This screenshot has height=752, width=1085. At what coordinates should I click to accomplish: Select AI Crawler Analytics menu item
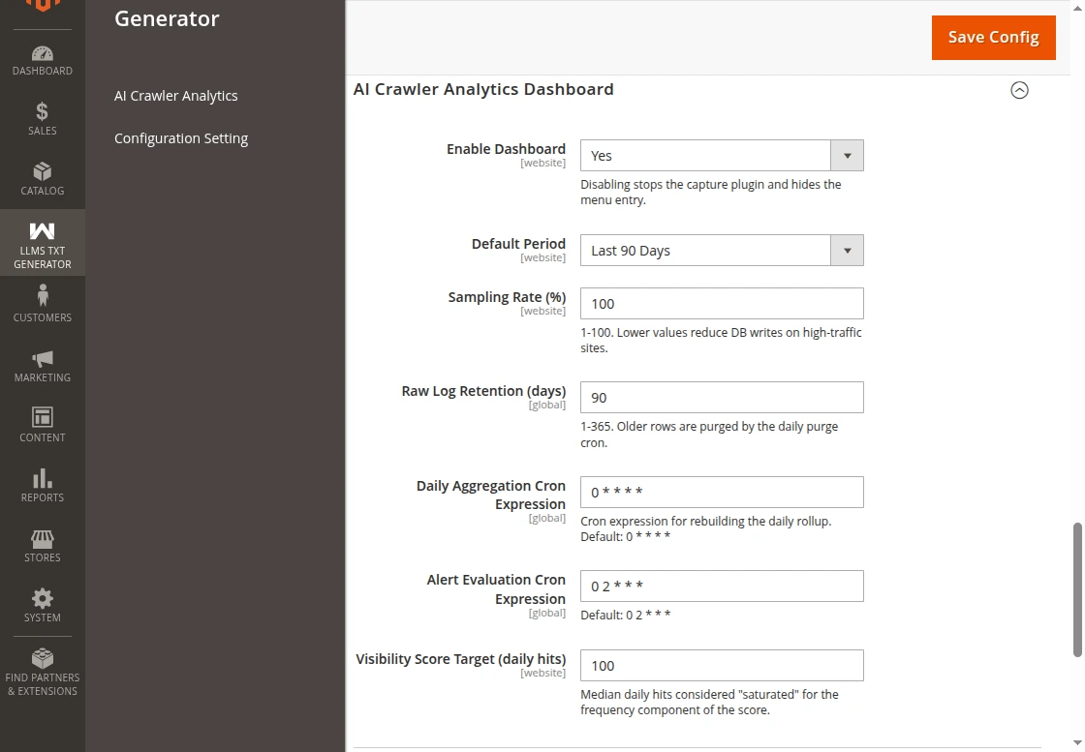pyautogui.click(x=175, y=96)
